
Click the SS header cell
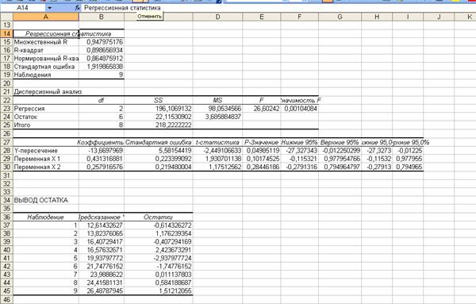(x=158, y=100)
